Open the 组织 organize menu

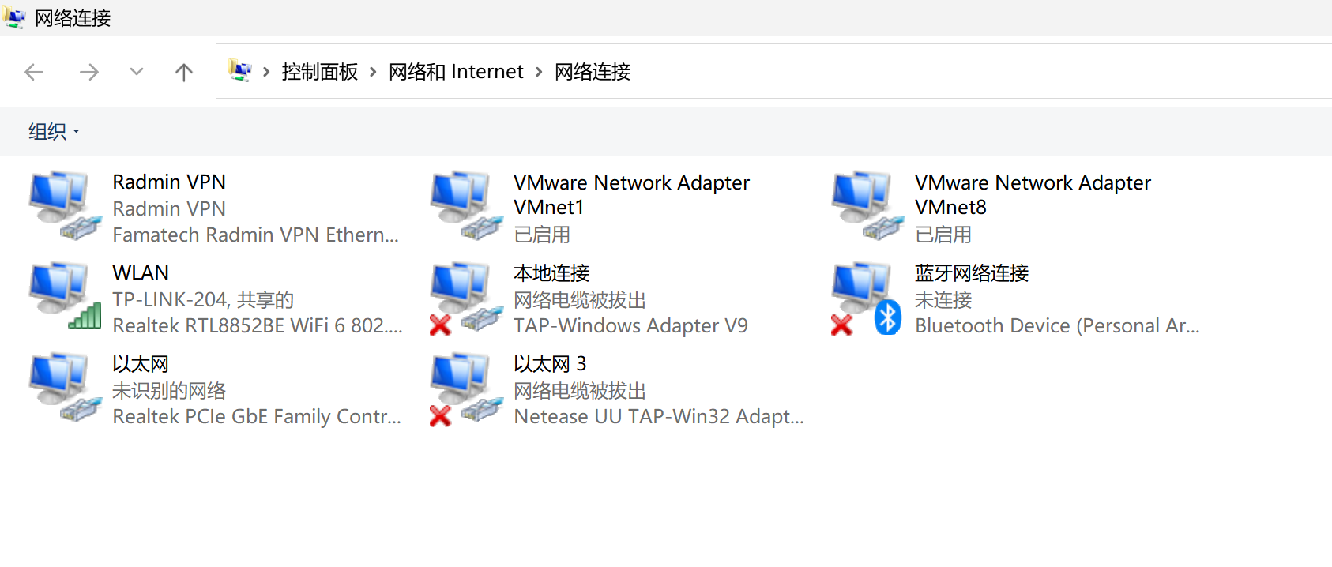54,131
